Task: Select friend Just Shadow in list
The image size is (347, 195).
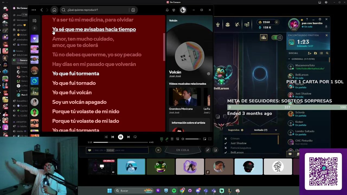Action: [x=308, y=95]
